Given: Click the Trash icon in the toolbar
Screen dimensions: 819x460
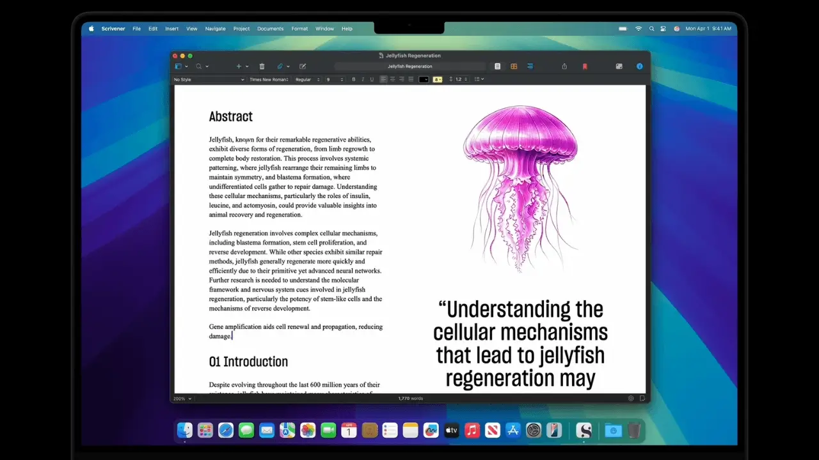Looking at the screenshot, I should 262,66.
